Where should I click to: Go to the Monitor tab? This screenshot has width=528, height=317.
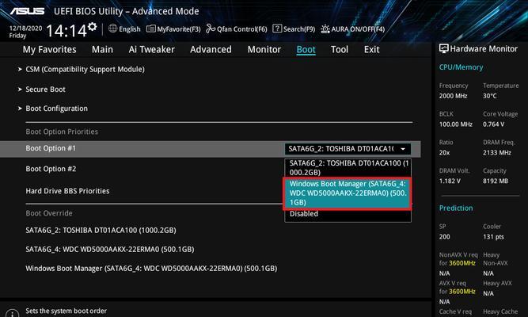pos(264,50)
